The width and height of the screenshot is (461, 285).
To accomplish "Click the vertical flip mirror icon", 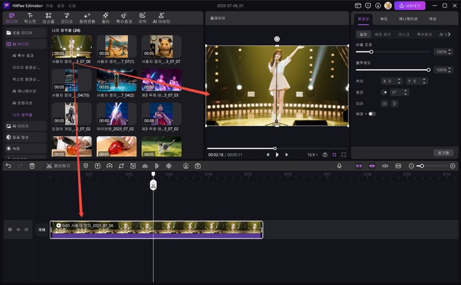I will [395, 103].
